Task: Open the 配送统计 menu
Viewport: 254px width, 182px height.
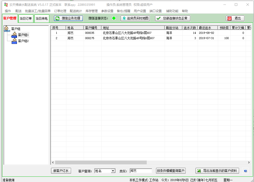Action: (76, 11)
